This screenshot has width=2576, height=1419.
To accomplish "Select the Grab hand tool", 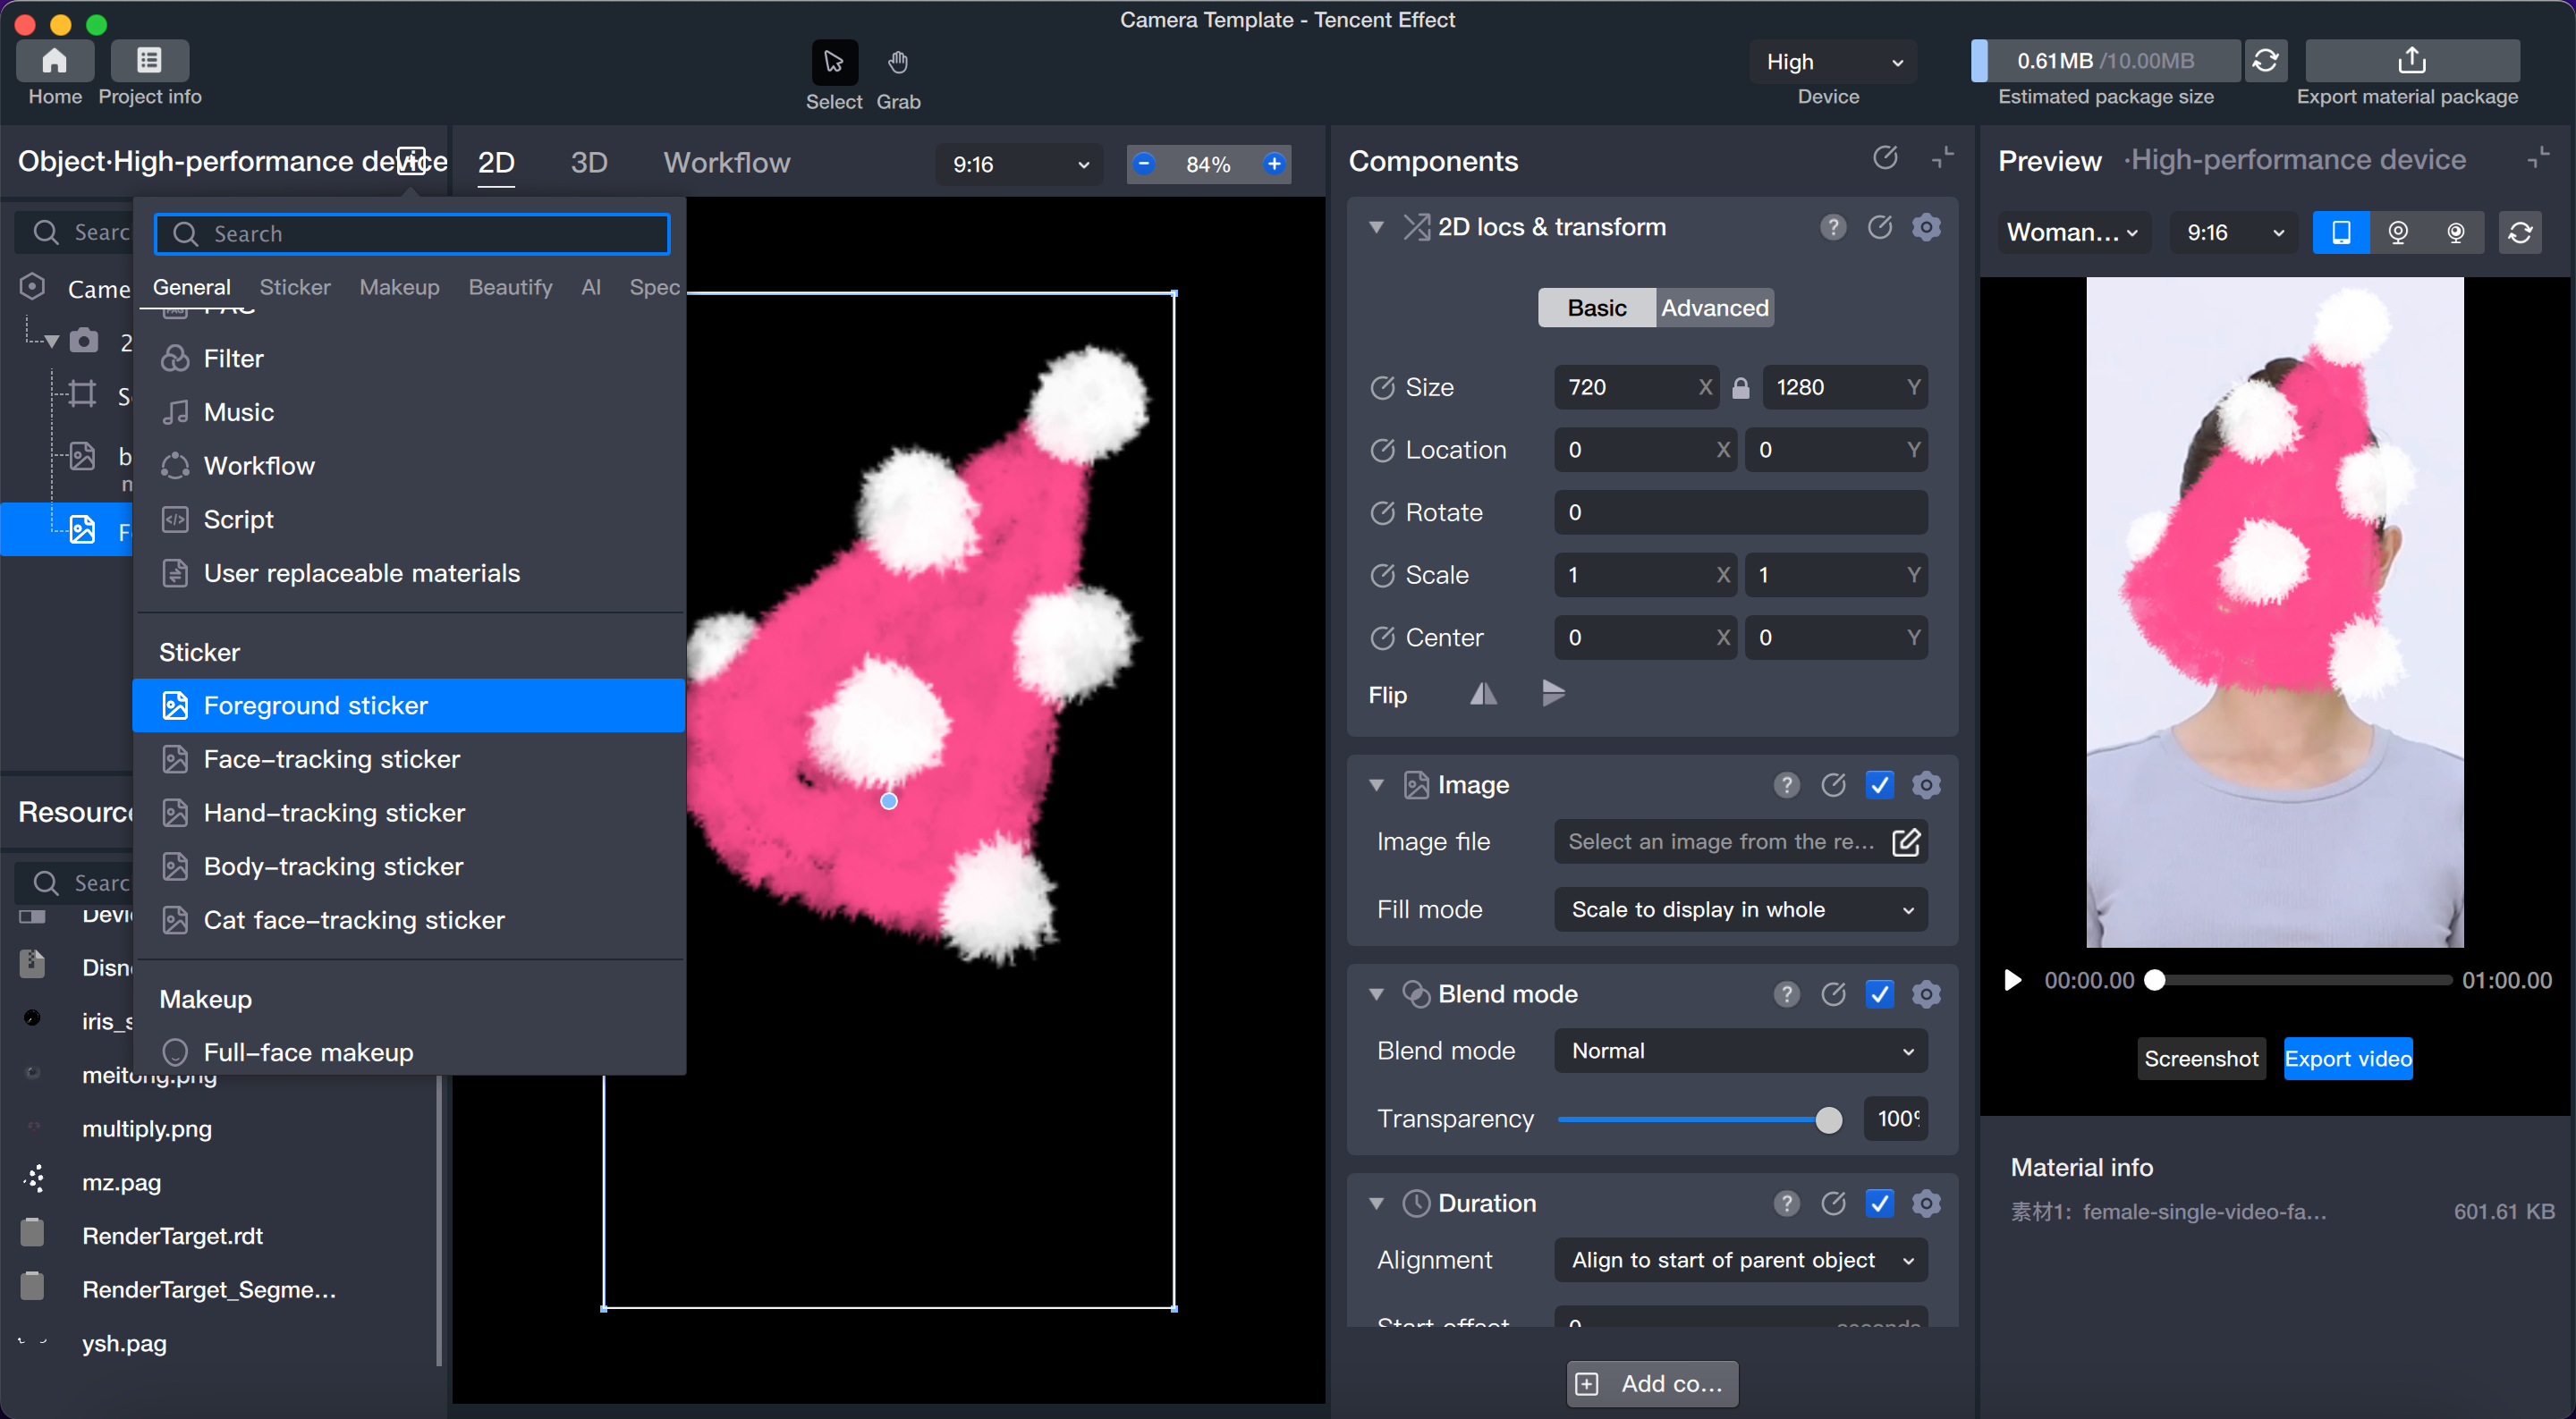I will (x=897, y=63).
